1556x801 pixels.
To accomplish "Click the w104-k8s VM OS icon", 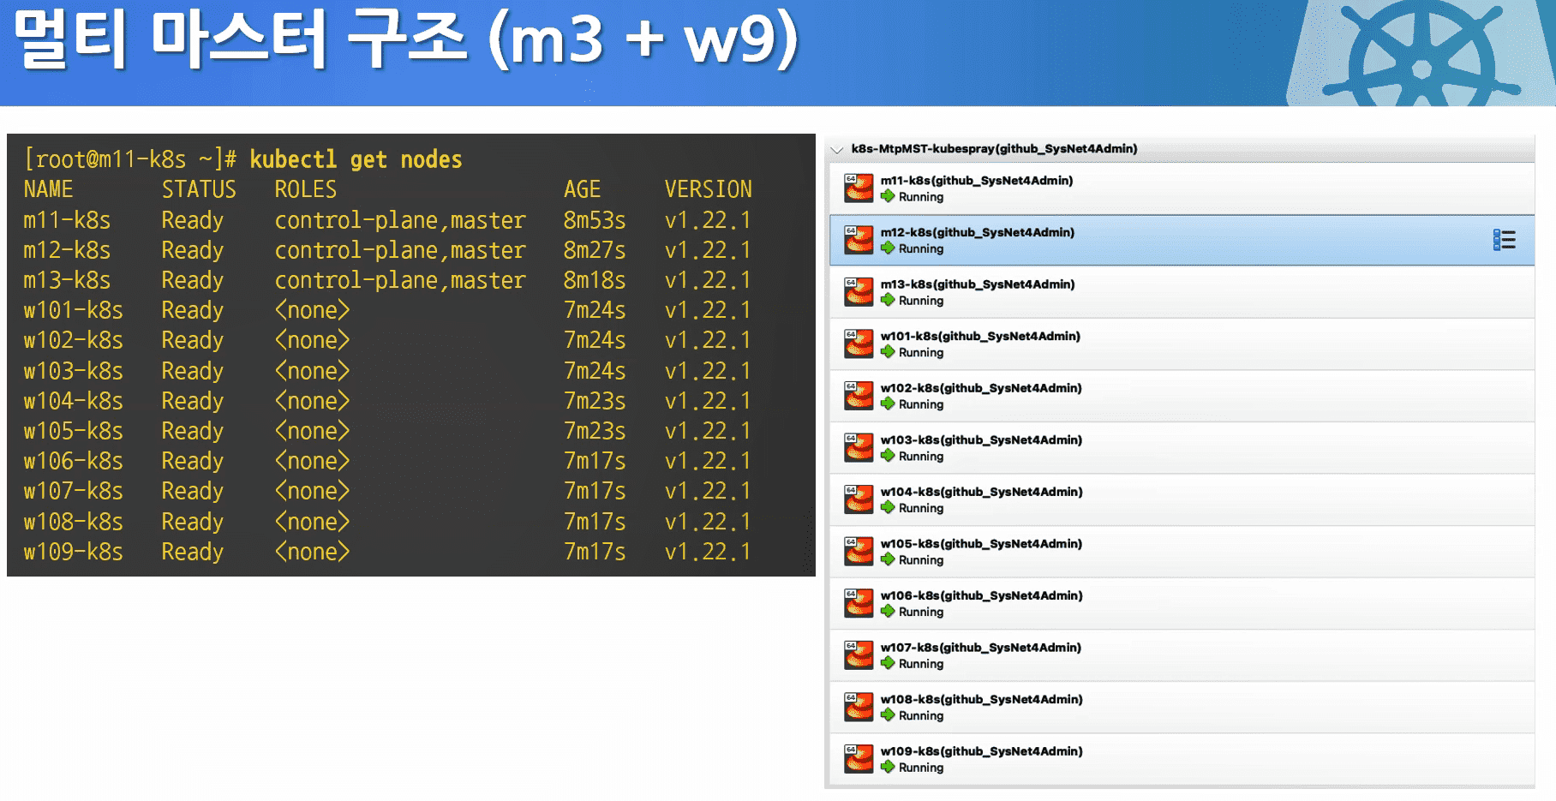I will pos(859,499).
